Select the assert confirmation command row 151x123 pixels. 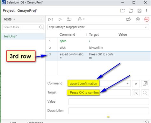click(x=98, y=56)
